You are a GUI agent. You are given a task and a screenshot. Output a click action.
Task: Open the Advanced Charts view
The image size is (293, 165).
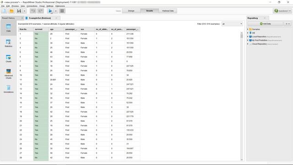(x=8, y=74)
